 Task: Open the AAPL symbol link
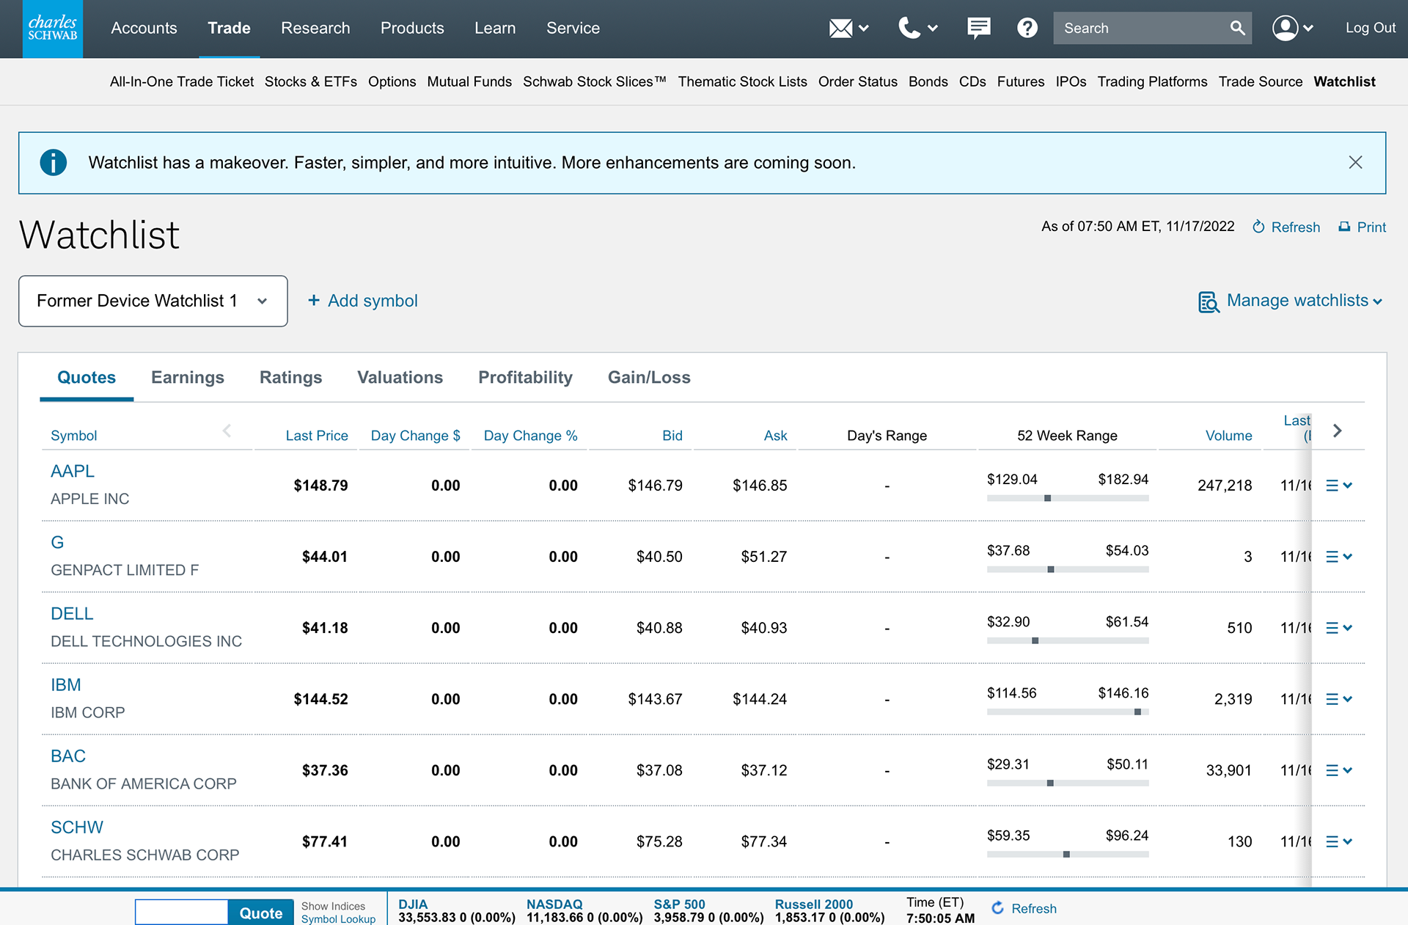click(72, 472)
